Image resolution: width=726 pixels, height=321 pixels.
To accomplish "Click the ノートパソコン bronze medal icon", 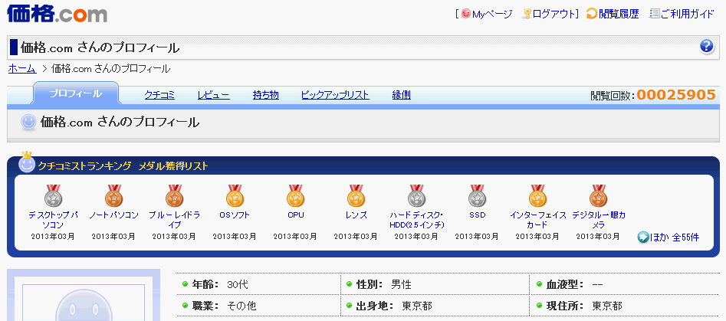I will [114, 195].
